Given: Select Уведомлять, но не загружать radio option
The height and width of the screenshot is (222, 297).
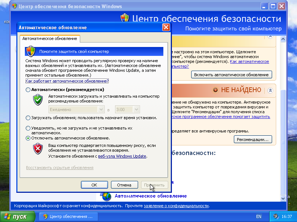Looking at the screenshot, I should click(28, 128).
